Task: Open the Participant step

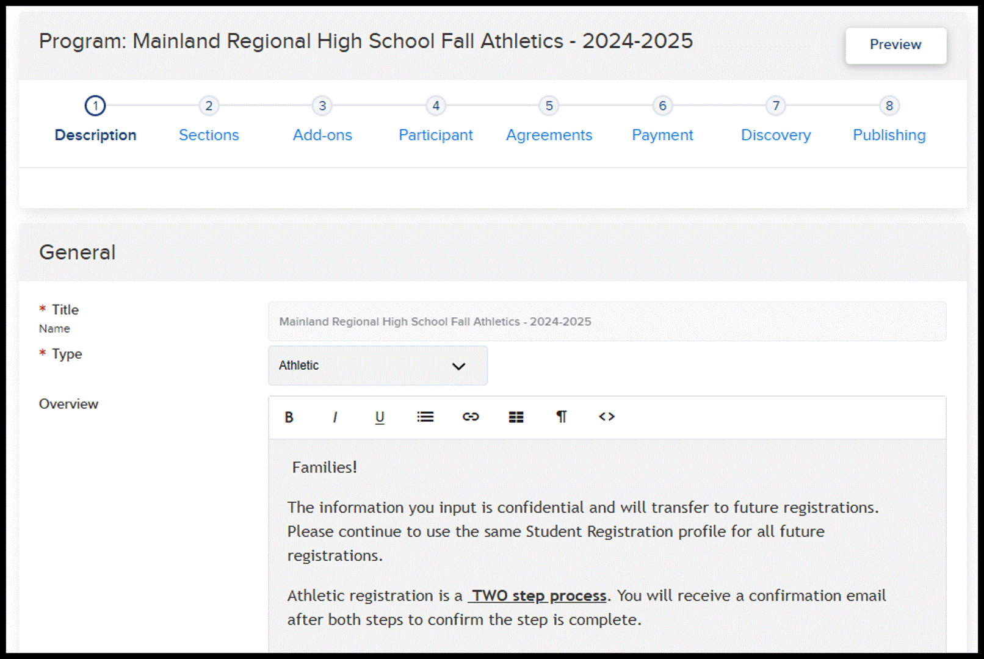Action: (436, 135)
